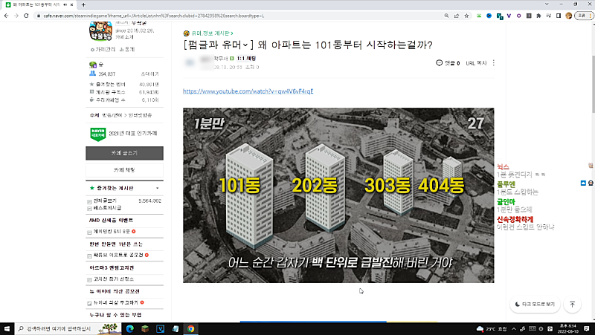The height and width of the screenshot is (335, 595).
Task: Click the scroll-to-top arrow button
Action: (x=573, y=304)
